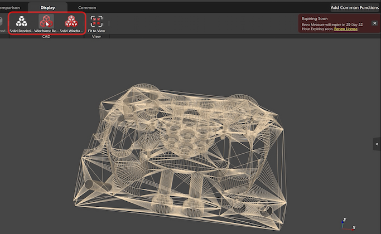Click the blue Z axis on orientation gizmo
381x234 pixels.
click(342, 220)
